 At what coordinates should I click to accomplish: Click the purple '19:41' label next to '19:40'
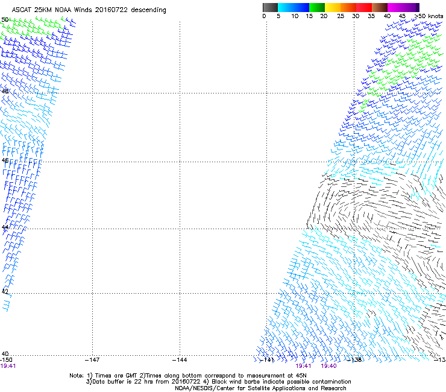pos(303,366)
